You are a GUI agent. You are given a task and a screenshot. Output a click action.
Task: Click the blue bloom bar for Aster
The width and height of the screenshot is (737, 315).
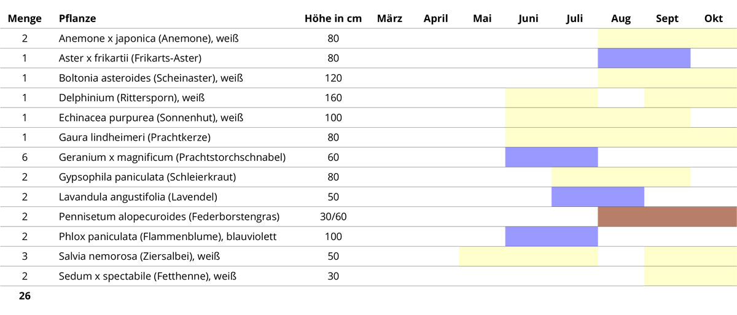coord(644,58)
